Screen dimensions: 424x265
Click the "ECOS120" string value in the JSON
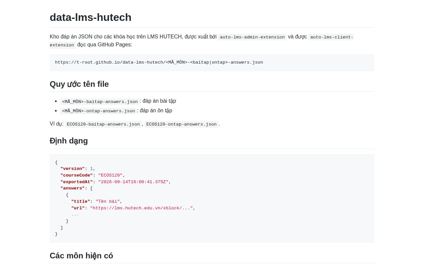click(111, 176)
